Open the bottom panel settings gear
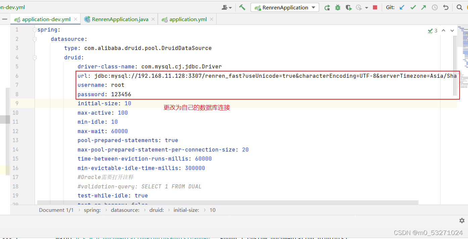The width and height of the screenshot is (468, 239). [x=462, y=220]
